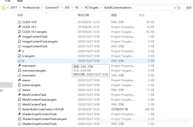The image size is (193, 127).
Task: Select the file named ImageContentTask.targets
Action: pos(40,41)
